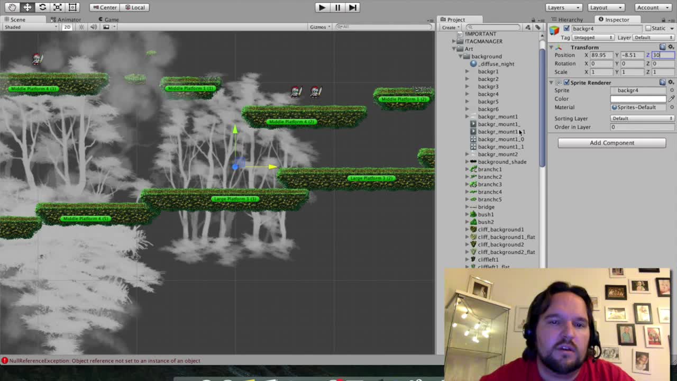Select the Rotate tool
The height and width of the screenshot is (381, 677).
tap(43, 7)
